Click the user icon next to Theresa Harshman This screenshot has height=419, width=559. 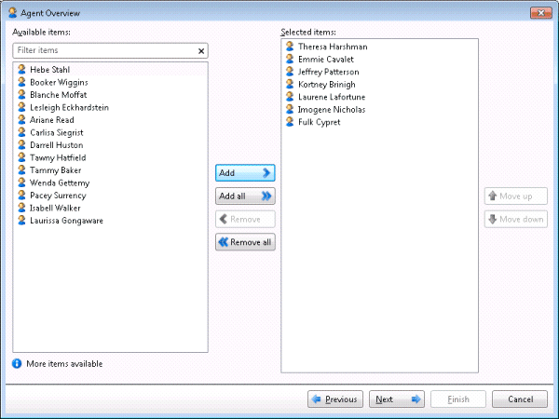(290, 47)
